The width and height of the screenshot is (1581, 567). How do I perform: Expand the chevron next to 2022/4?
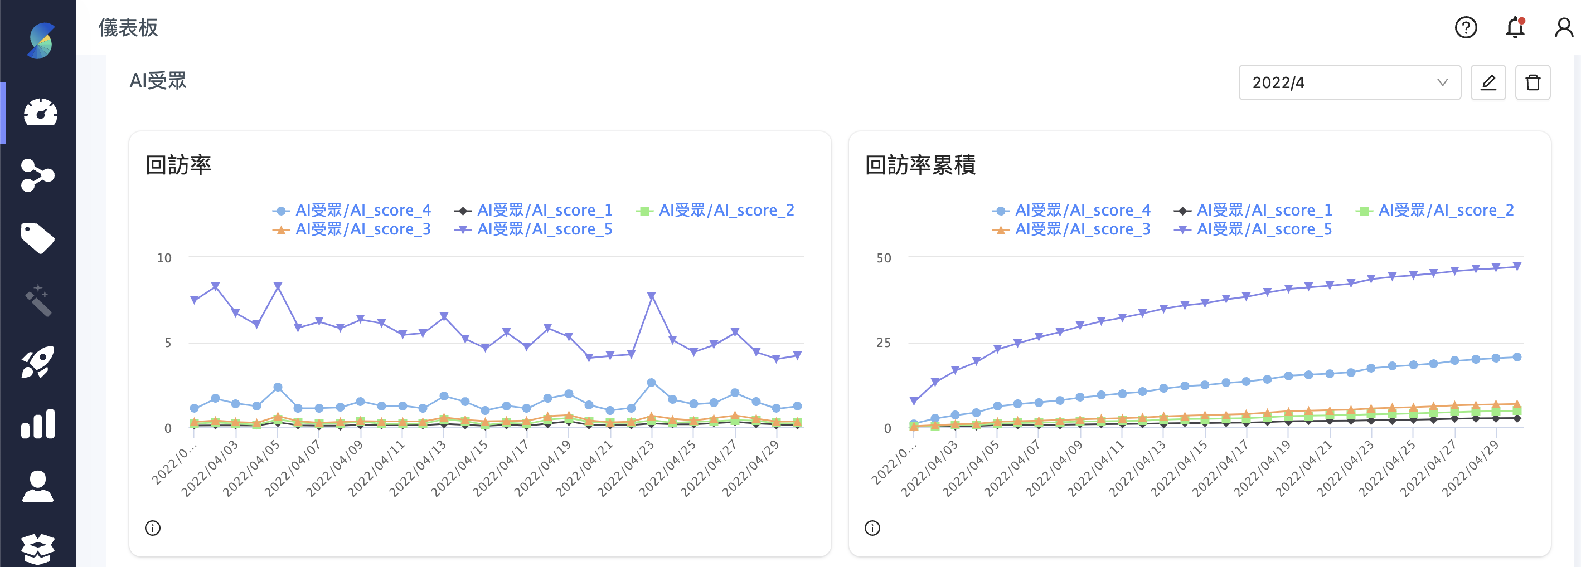[1442, 82]
